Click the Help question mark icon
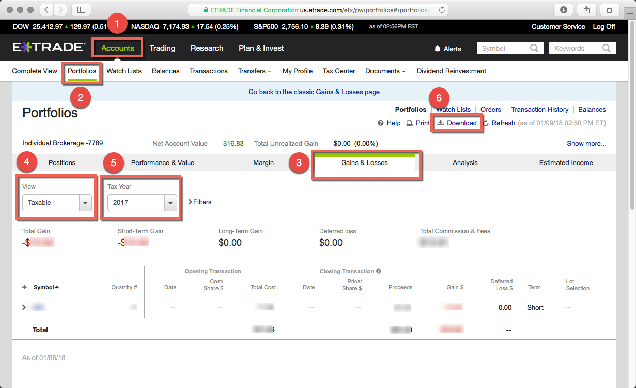 381,123
